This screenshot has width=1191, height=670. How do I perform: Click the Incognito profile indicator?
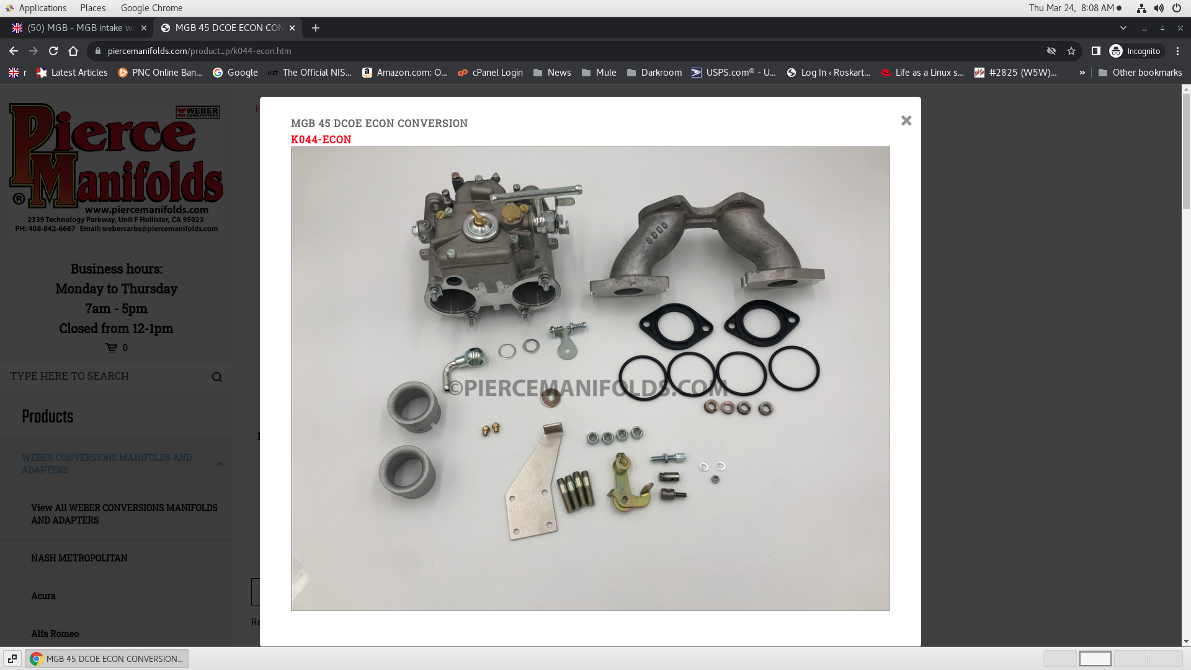click(1136, 51)
